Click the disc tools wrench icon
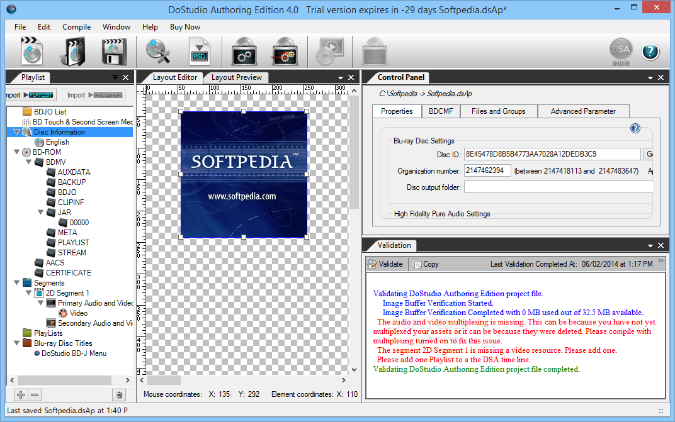 (x=157, y=51)
